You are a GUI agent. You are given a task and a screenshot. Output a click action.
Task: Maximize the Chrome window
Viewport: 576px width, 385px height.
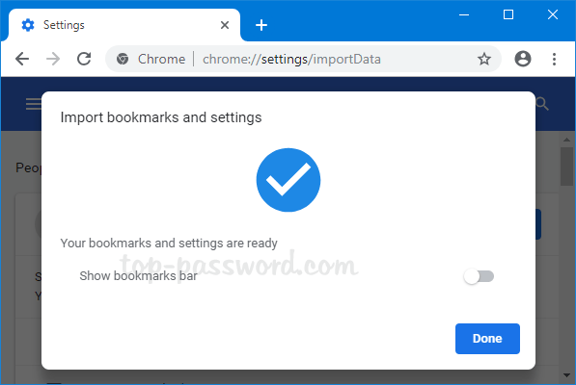tap(508, 14)
